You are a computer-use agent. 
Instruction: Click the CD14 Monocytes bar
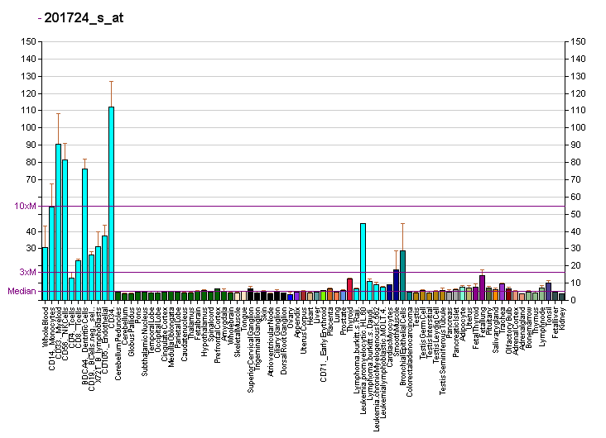(x=52, y=254)
